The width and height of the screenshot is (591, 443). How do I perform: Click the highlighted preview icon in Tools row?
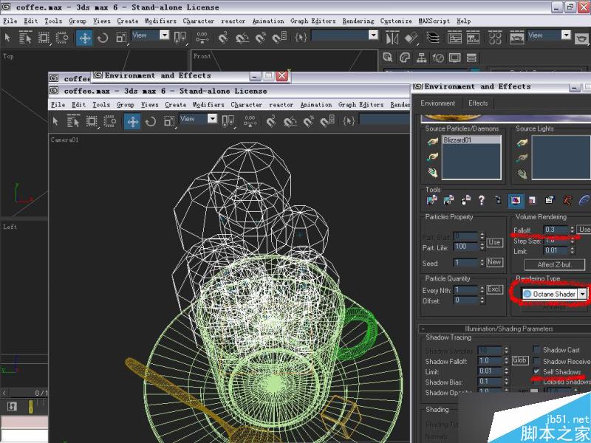click(515, 200)
